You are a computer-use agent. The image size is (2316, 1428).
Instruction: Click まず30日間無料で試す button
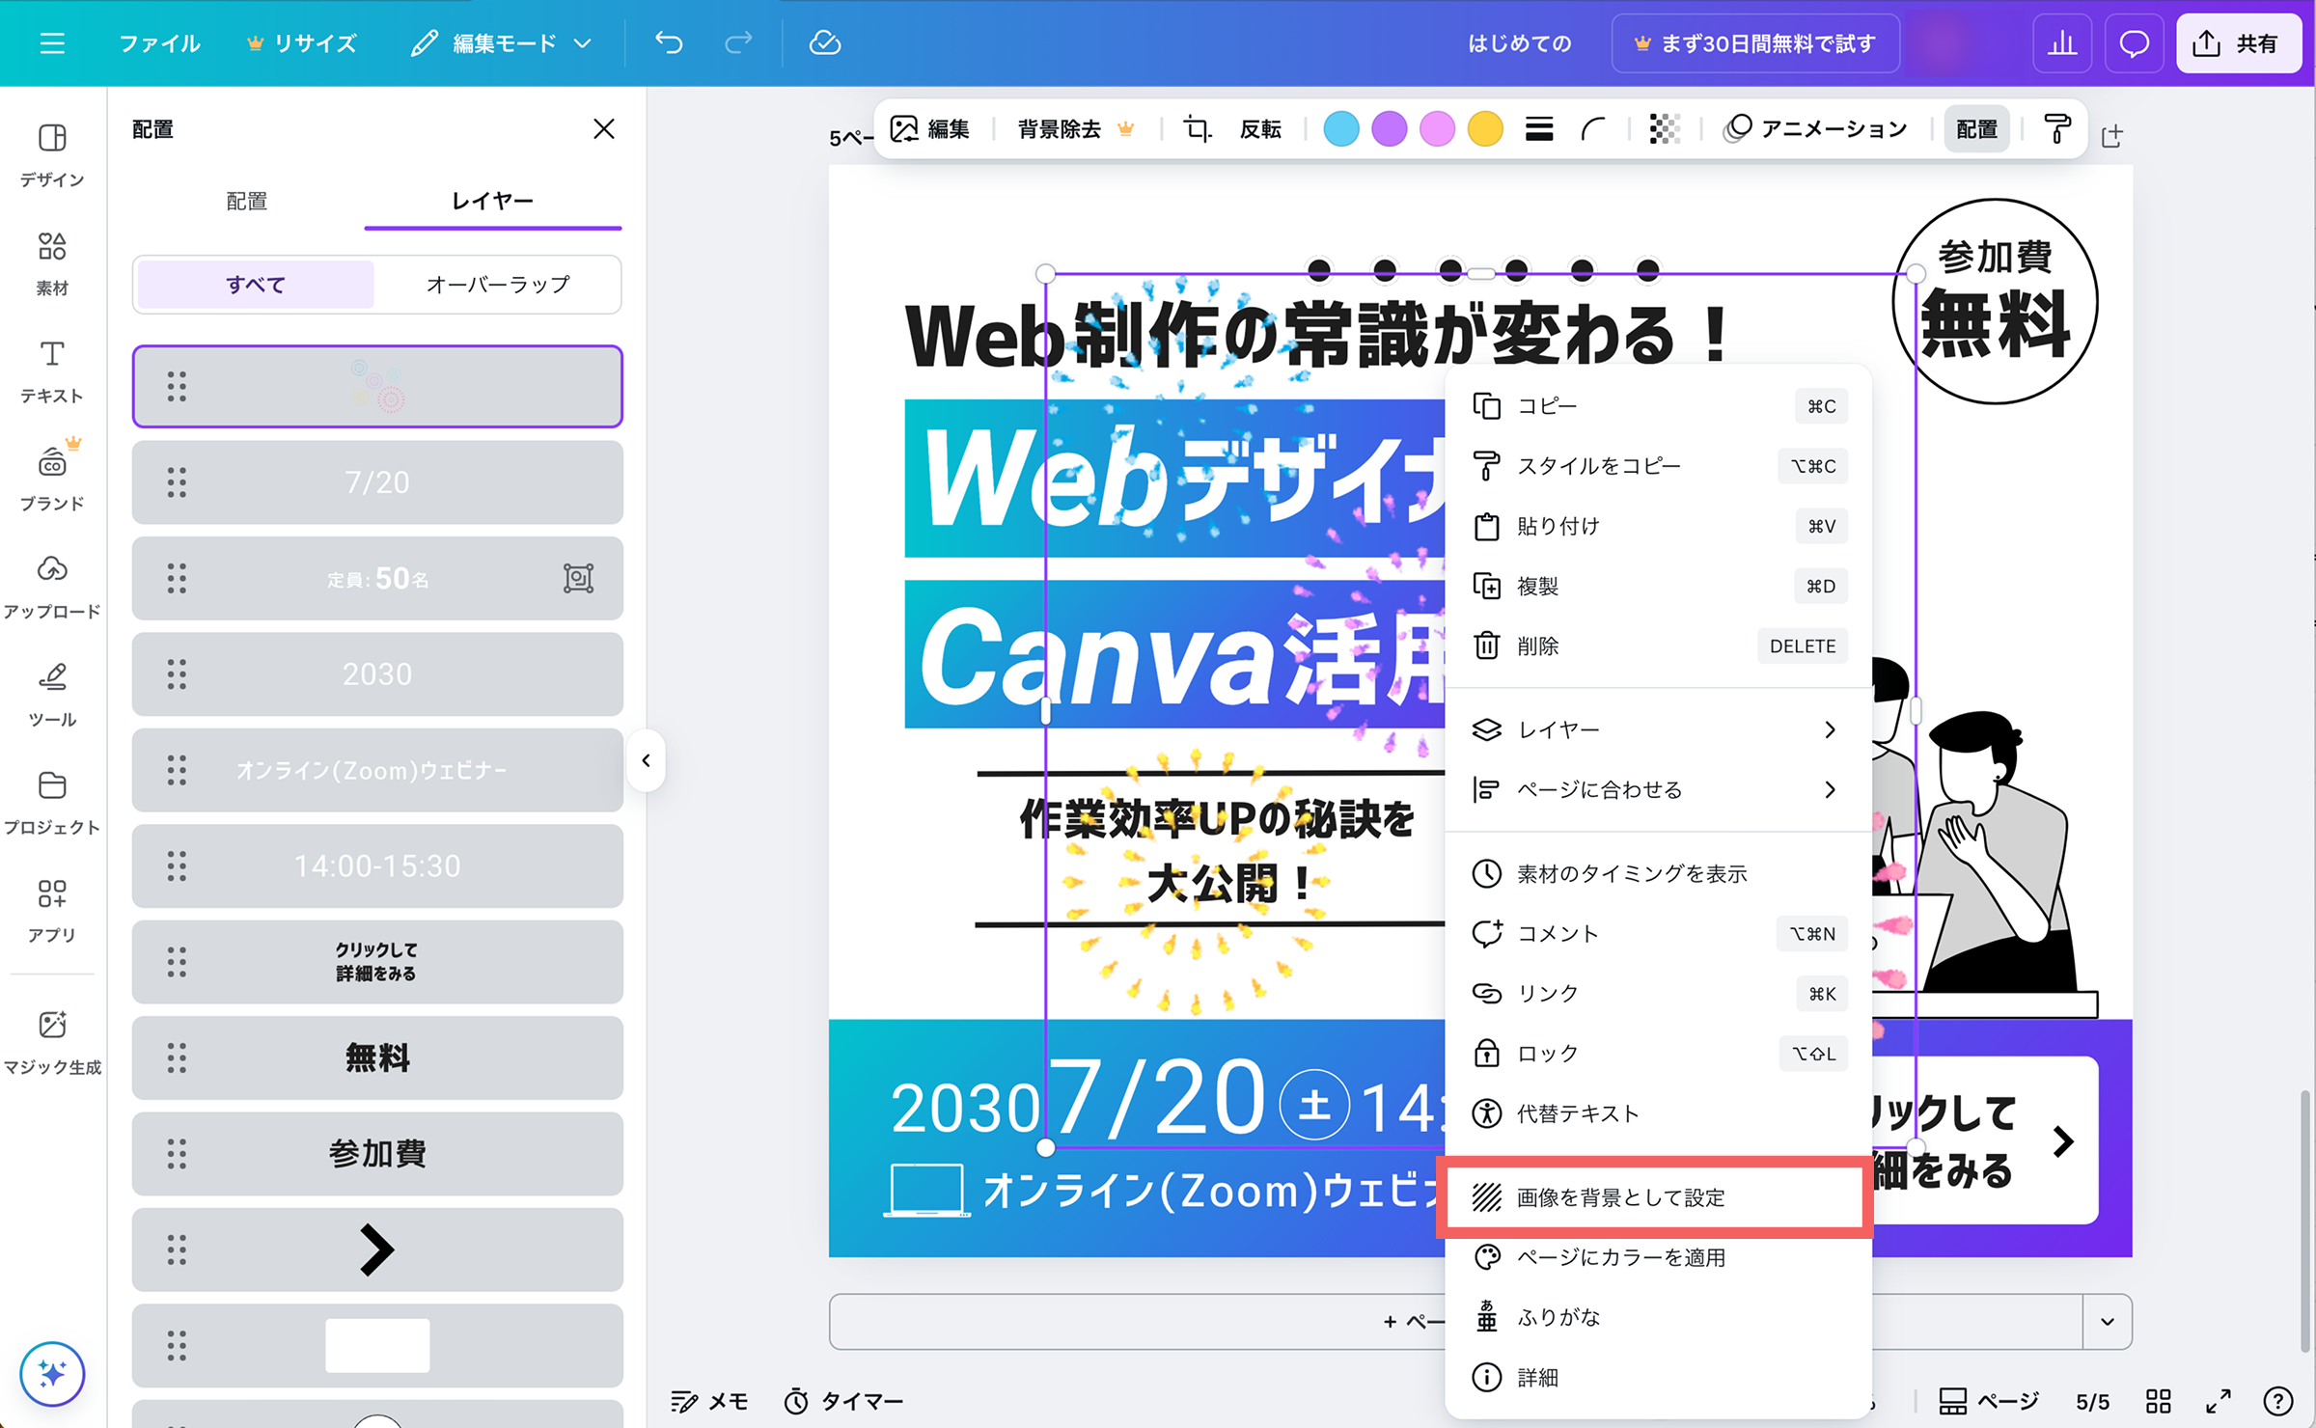coord(1754,43)
